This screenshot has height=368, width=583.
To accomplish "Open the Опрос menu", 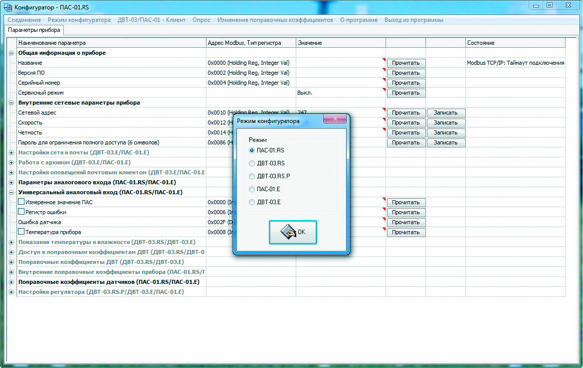I will 201,20.
